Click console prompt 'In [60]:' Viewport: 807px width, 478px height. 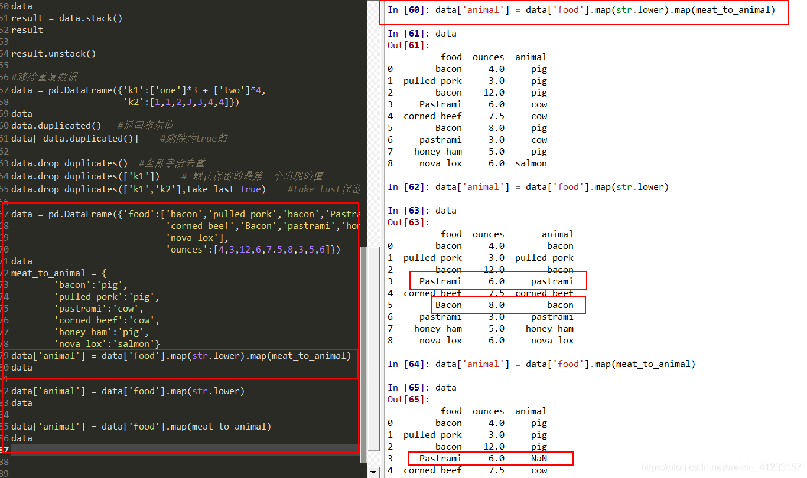[409, 9]
